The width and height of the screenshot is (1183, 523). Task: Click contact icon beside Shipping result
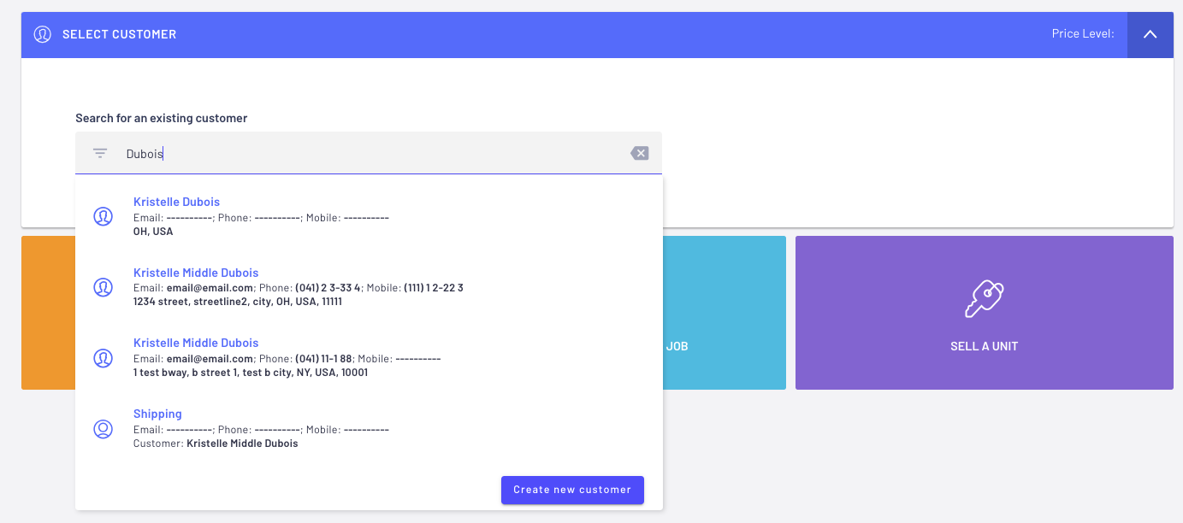point(103,429)
